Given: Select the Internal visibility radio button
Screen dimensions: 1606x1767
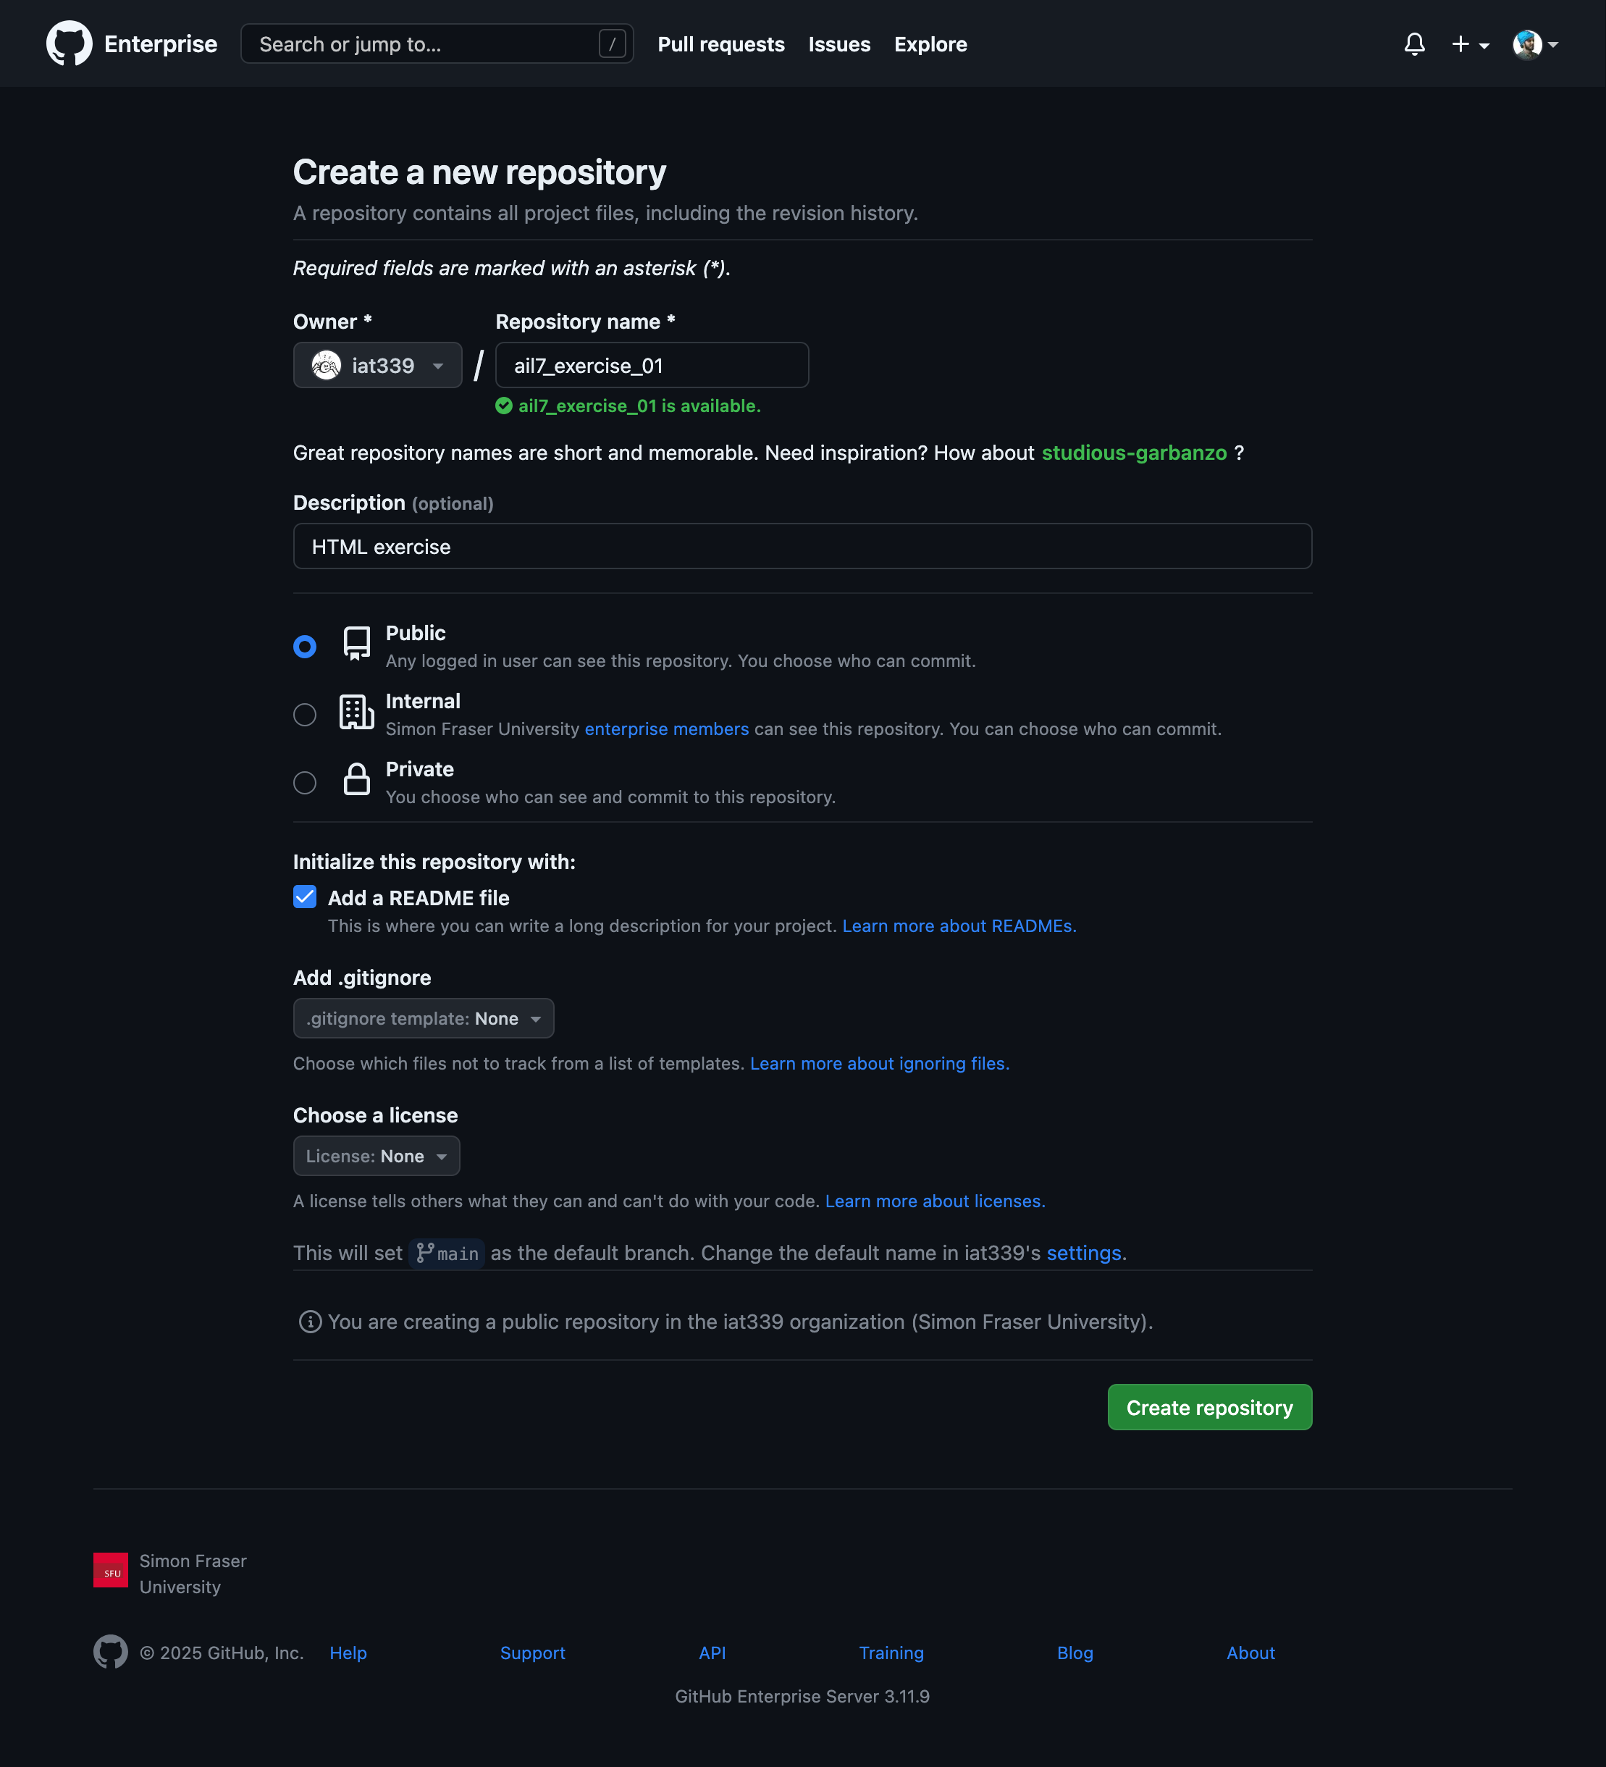Looking at the screenshot, I should (x=304, y=714).
